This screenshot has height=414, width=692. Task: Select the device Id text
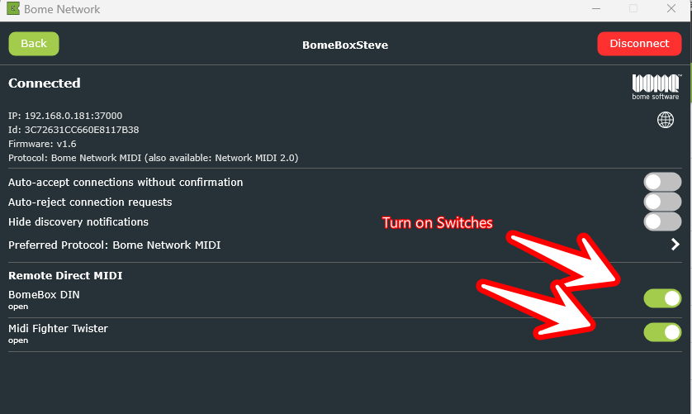click(x=73, y=130)
